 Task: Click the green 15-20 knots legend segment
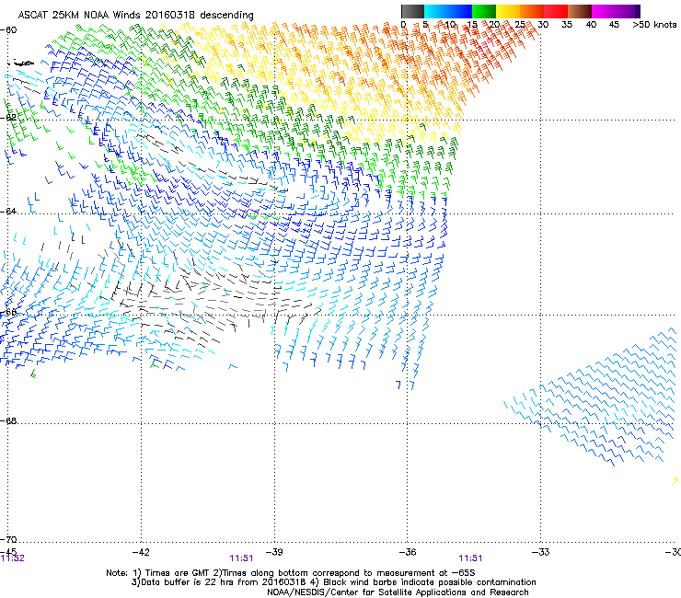pos(484,11)
